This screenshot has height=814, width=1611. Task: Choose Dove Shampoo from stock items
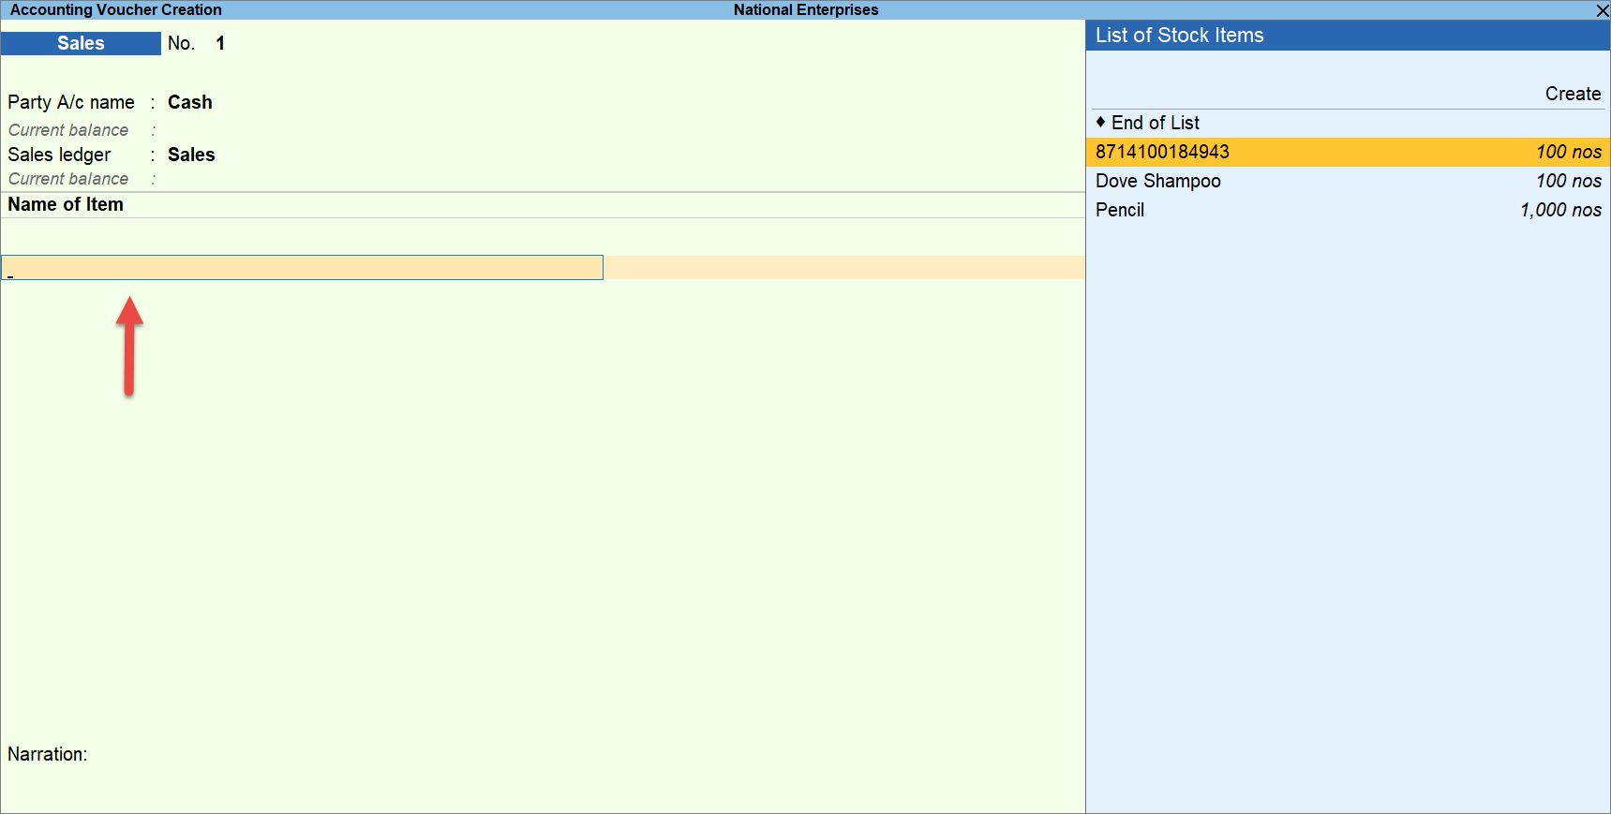click(1348, 181)
